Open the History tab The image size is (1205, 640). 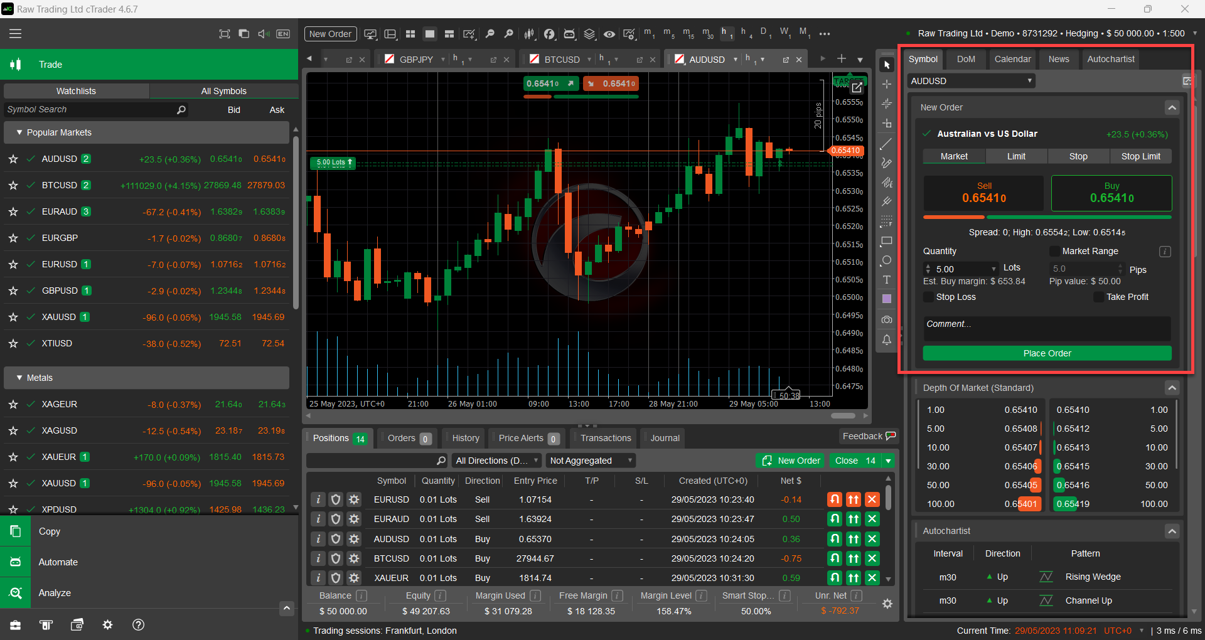pos(465,438)
